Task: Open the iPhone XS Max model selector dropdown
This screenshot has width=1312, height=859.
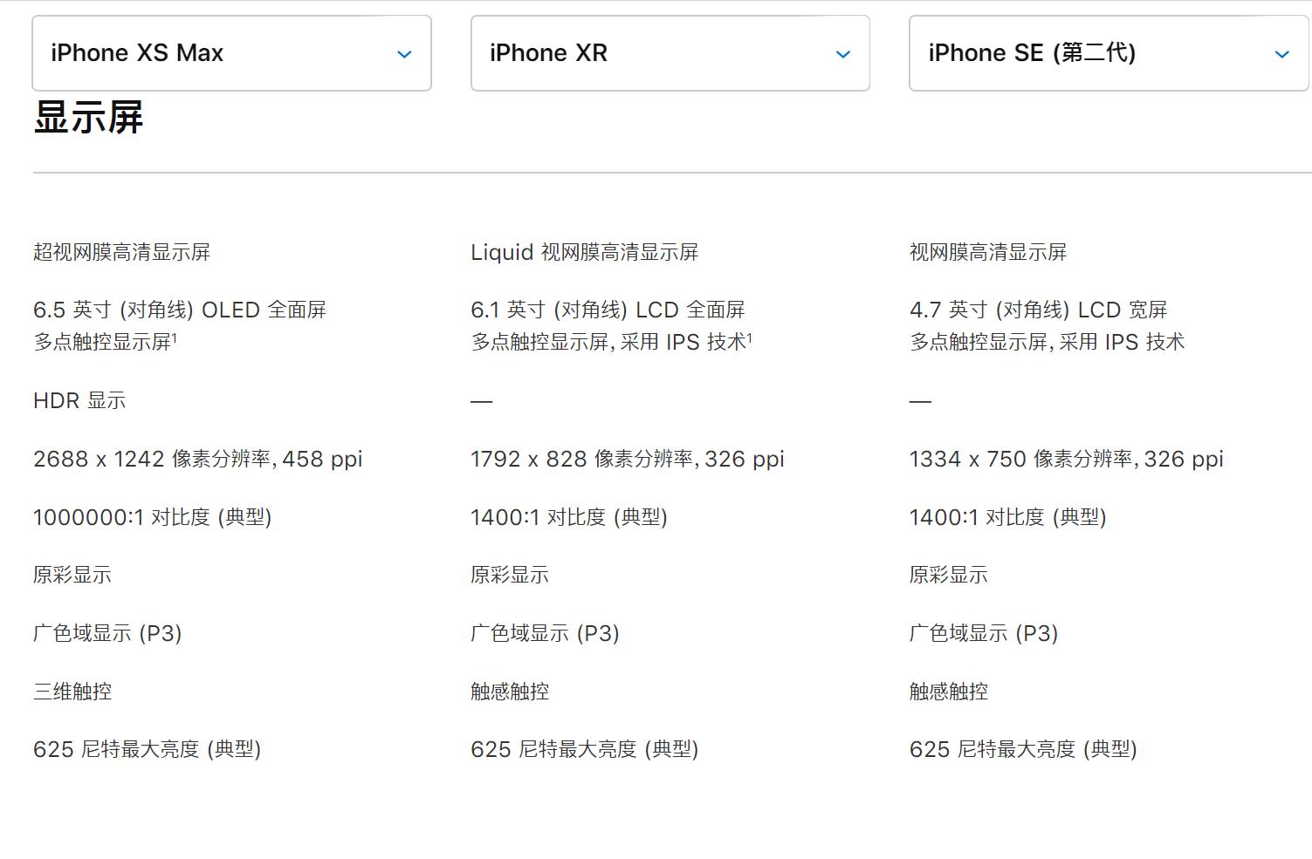Action: [231, 52]
